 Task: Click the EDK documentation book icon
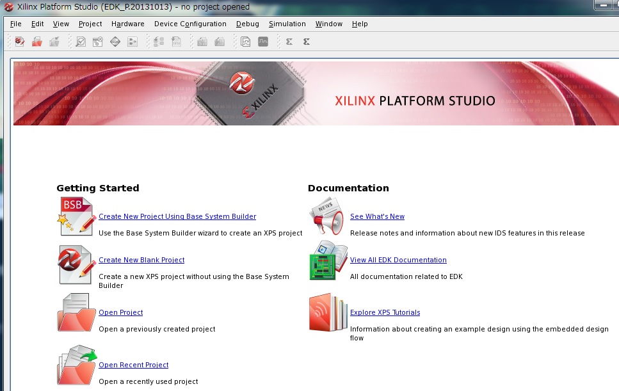tap(328, 260)
